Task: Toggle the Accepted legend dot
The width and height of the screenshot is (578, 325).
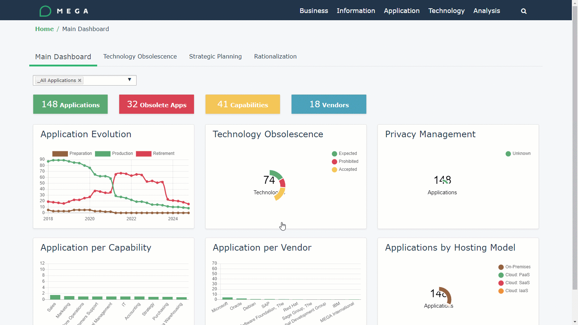Action: click(335, 170)
